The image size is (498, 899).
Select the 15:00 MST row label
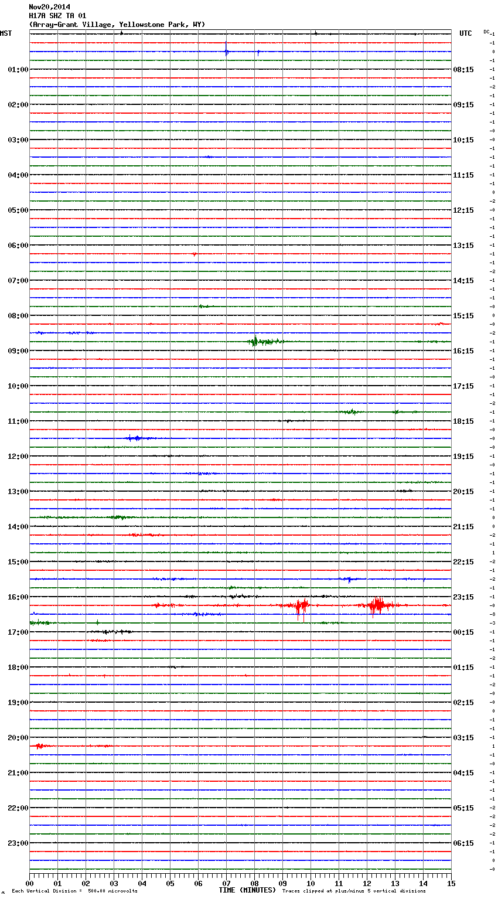(18, 562)
